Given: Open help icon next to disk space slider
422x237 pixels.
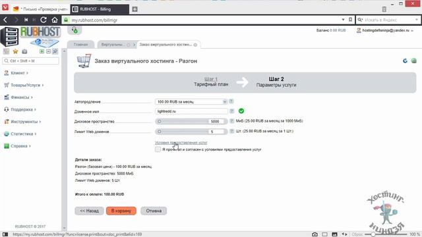Looking at the screenshot, I should (231, 121).
